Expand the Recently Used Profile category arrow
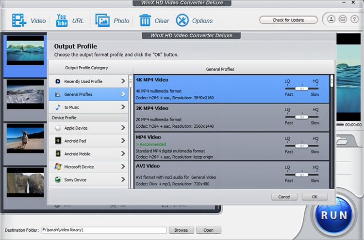 pyautogui.click(x=123, y=81)
